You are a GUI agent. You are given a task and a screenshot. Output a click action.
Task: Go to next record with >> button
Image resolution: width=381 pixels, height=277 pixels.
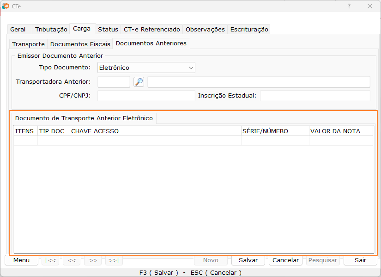[93, 260]
